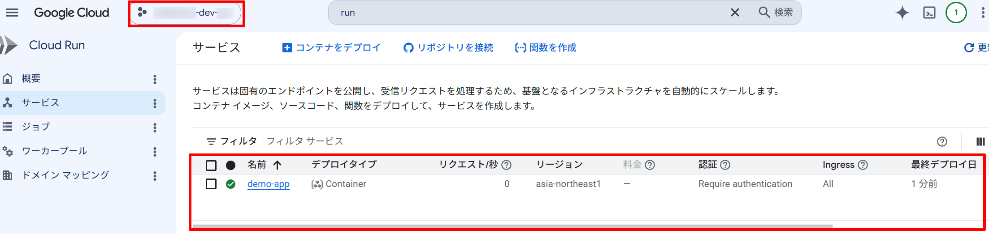Click the horizontal table scrollbar
989x234 pixels.
pyautogui.click(x=512, y=226)
